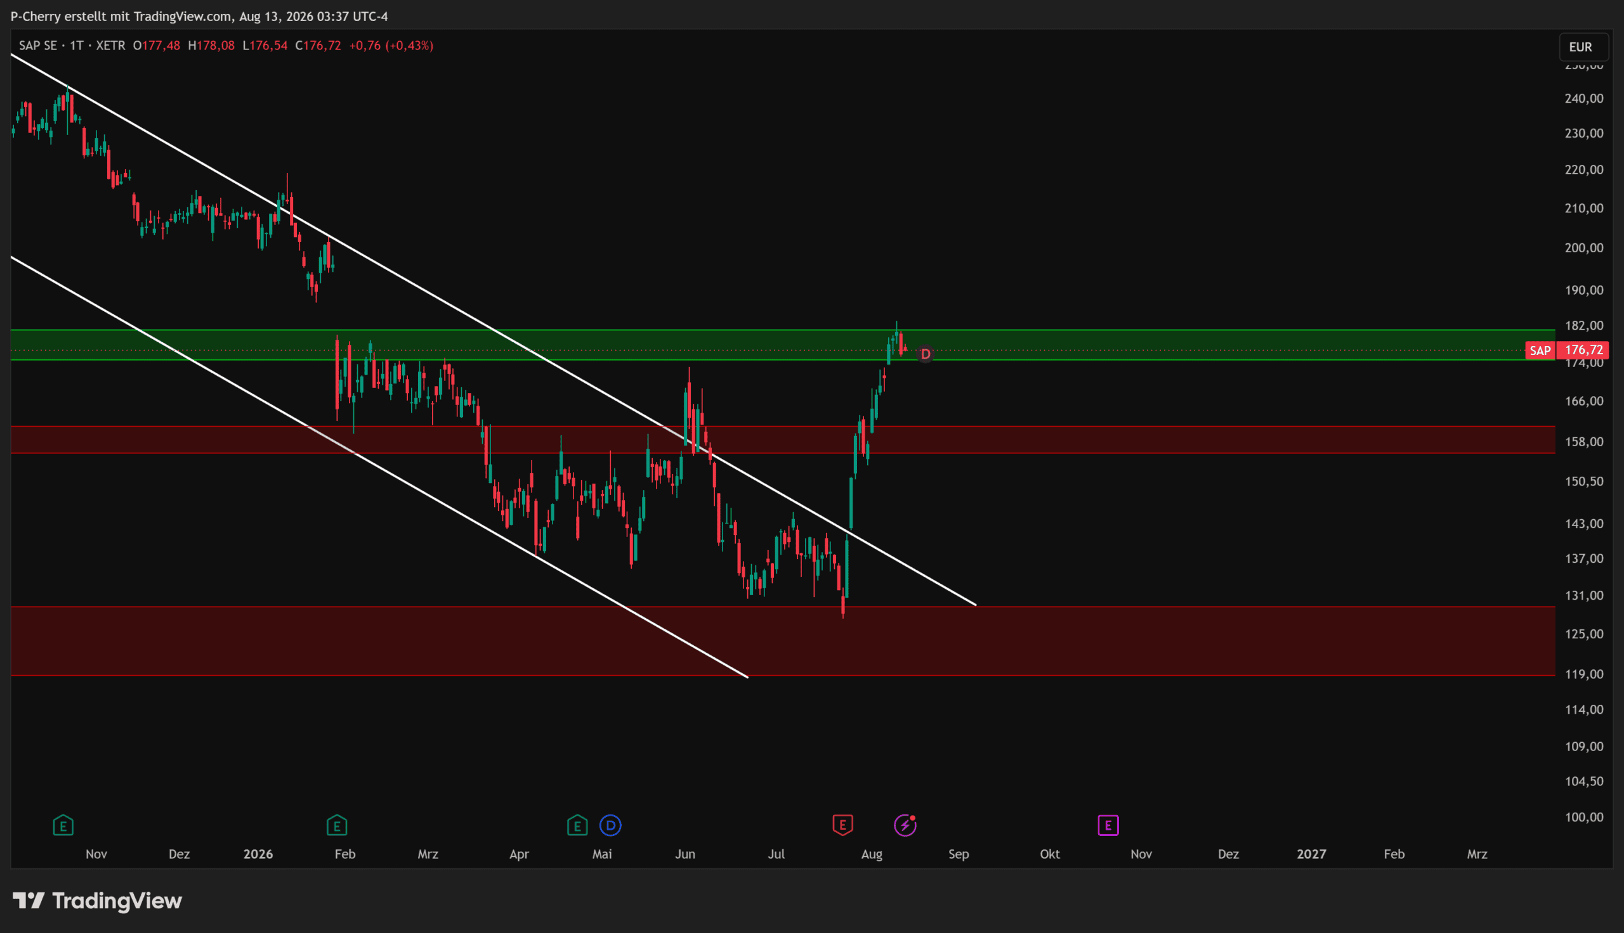Click the current price tag 176,72
The height and width of the screenshot is (933, 1624).
click(x=1583, y=350)
